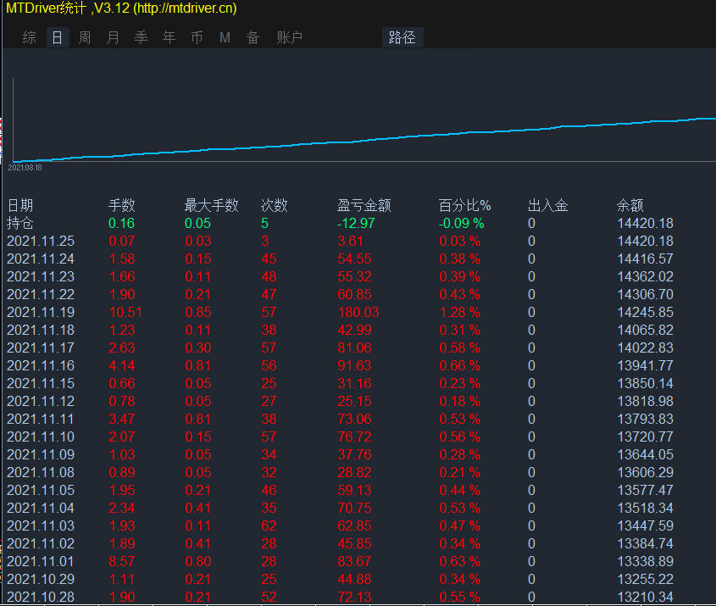Select the 2021.11.19 date row
The image size is (716, 606).
(41, 313)
